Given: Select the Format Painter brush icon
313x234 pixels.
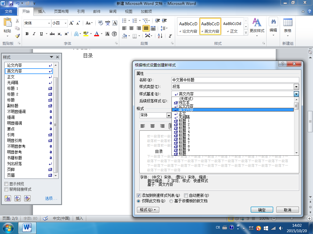Looking at the screenshot, I should (17, 36).
